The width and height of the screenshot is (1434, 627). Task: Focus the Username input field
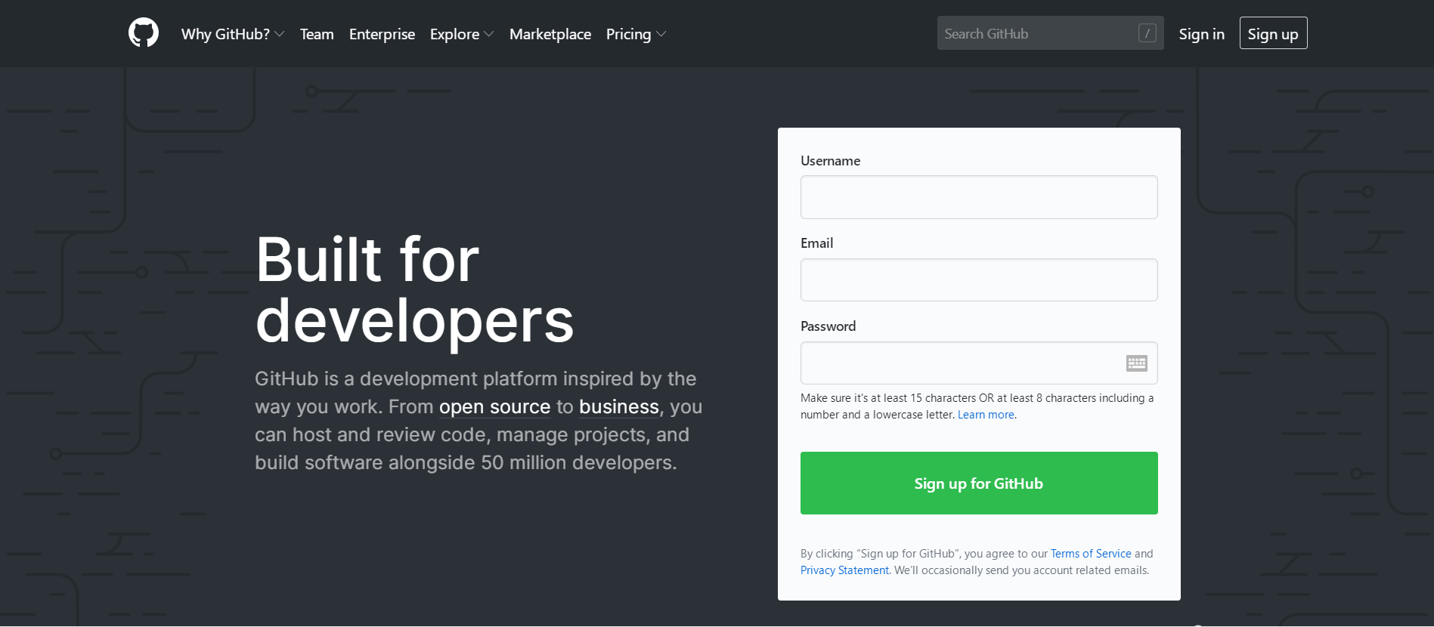979,197
